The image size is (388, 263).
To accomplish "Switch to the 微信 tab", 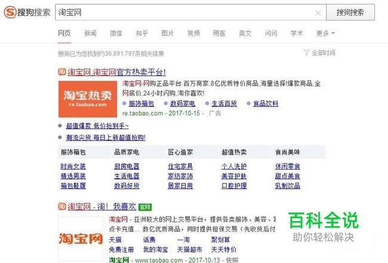I will (x=116, y=33).
